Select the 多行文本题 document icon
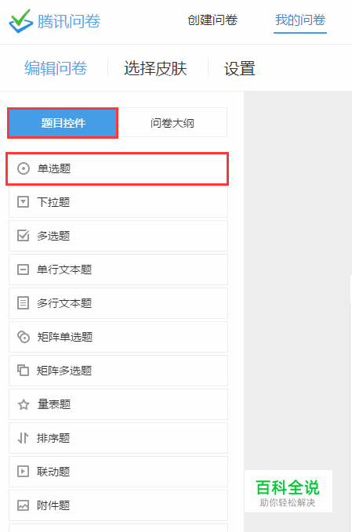352x532 pixels. click(23, 303)
